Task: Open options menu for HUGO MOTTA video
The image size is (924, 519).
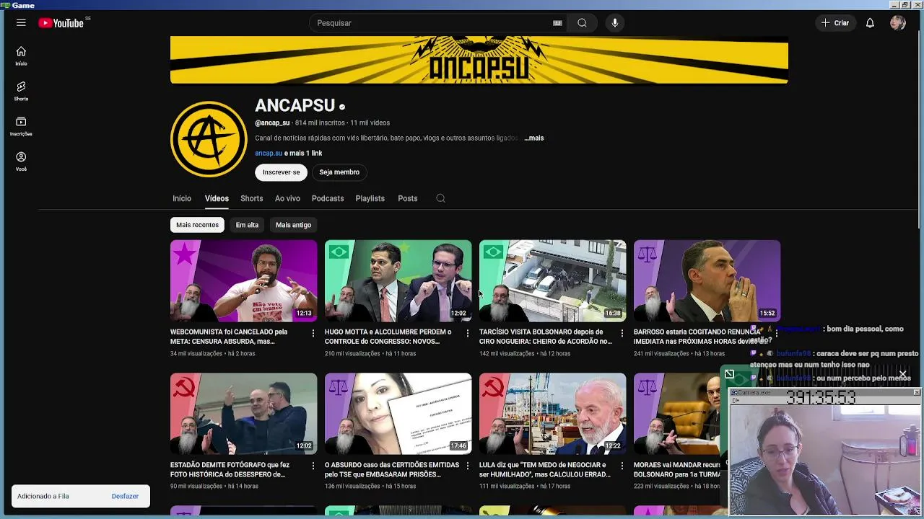Action: 467,333
